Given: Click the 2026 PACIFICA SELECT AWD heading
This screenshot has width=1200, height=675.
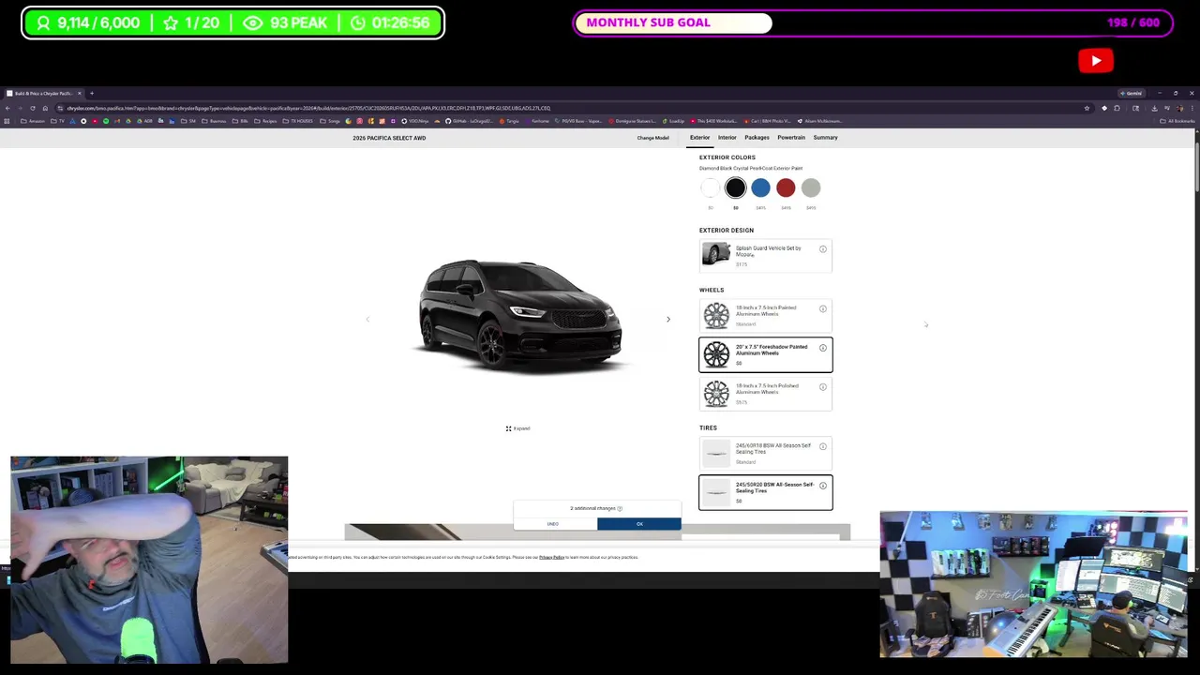Looking at the screenshot, I should pos(389,138).
